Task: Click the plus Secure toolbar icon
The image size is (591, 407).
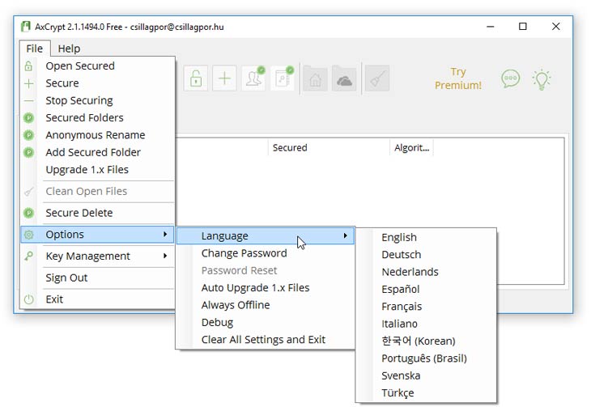Action: pos(224,78)
